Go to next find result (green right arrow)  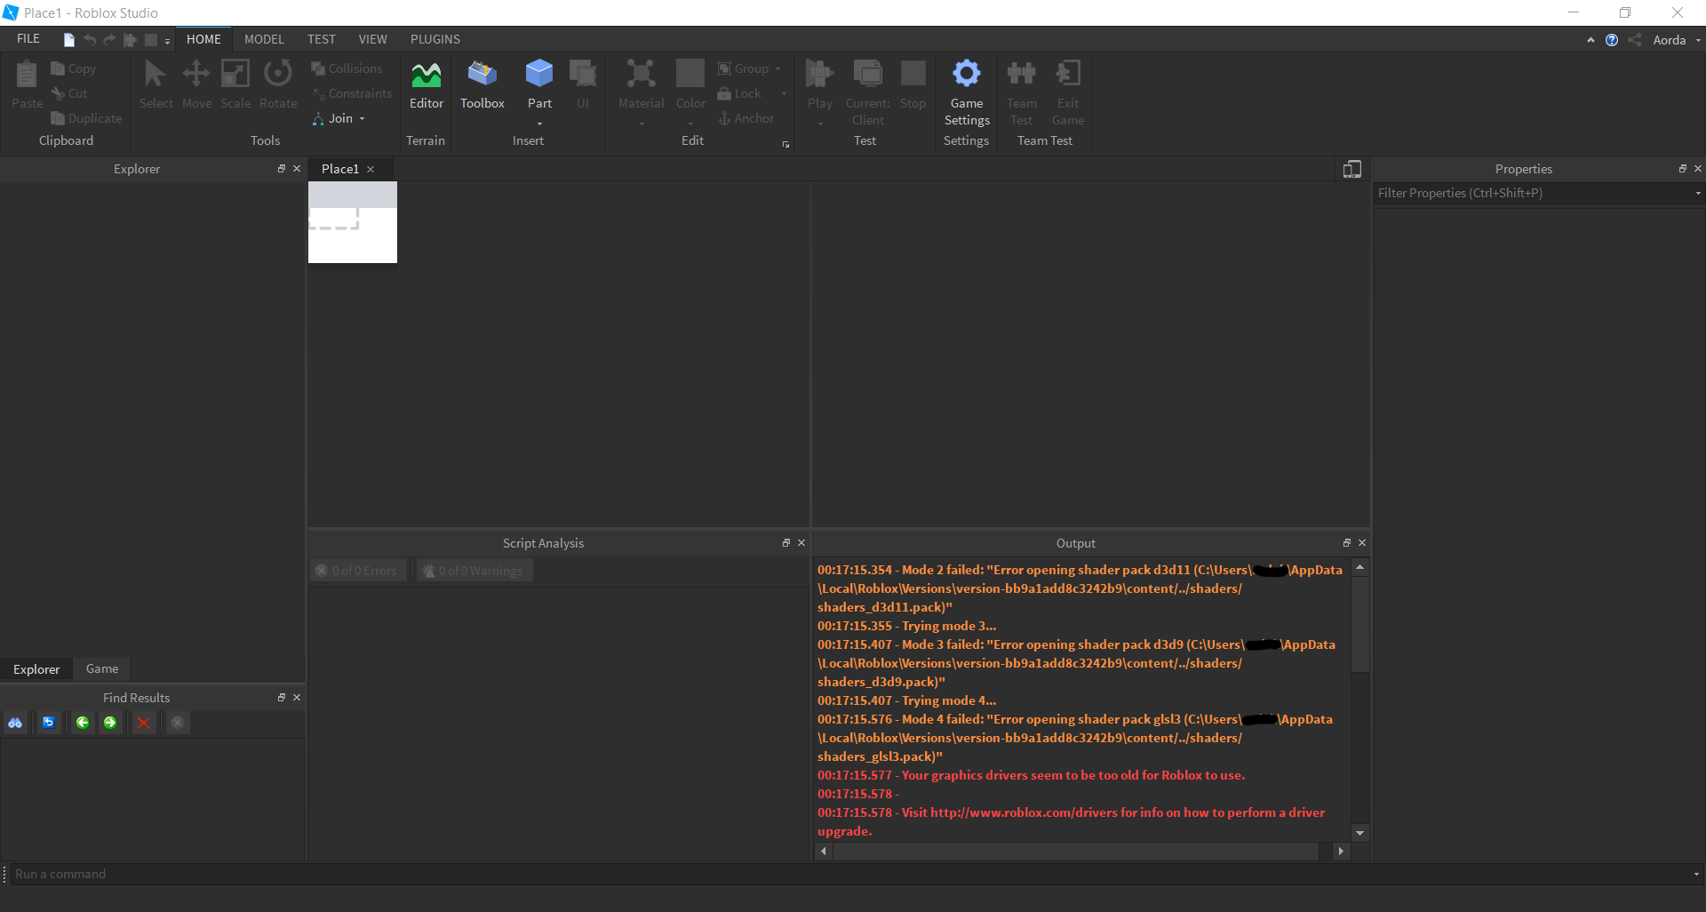point(110,723)
